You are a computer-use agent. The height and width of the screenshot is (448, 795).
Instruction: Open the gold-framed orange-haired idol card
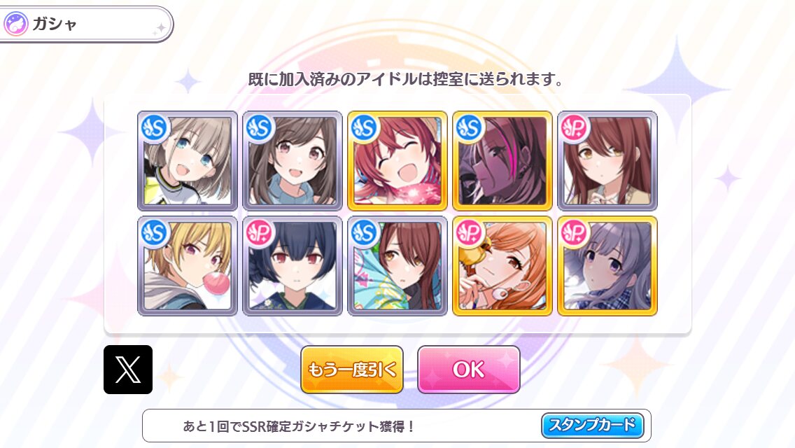pos(502,266)
